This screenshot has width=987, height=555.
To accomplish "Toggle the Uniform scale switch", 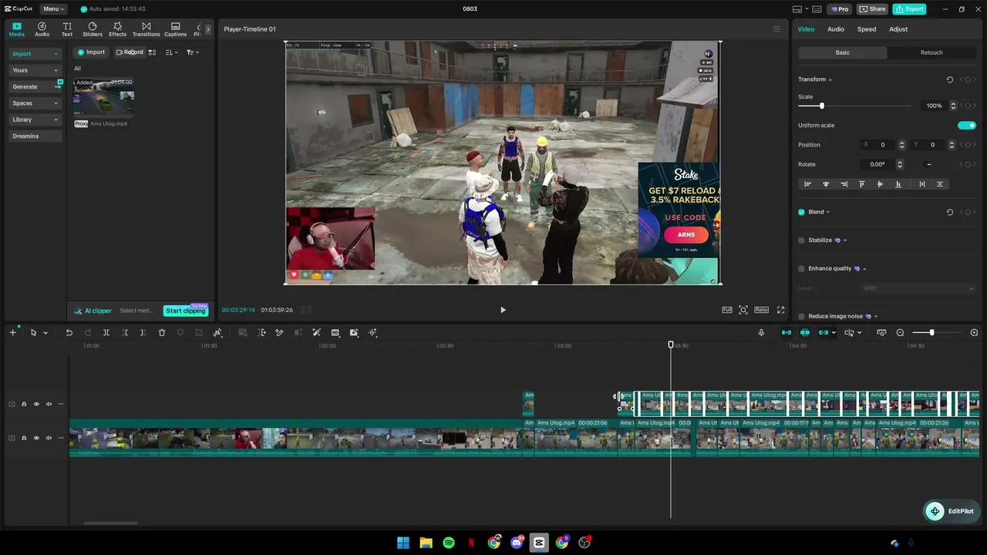I will pos(966,126).
